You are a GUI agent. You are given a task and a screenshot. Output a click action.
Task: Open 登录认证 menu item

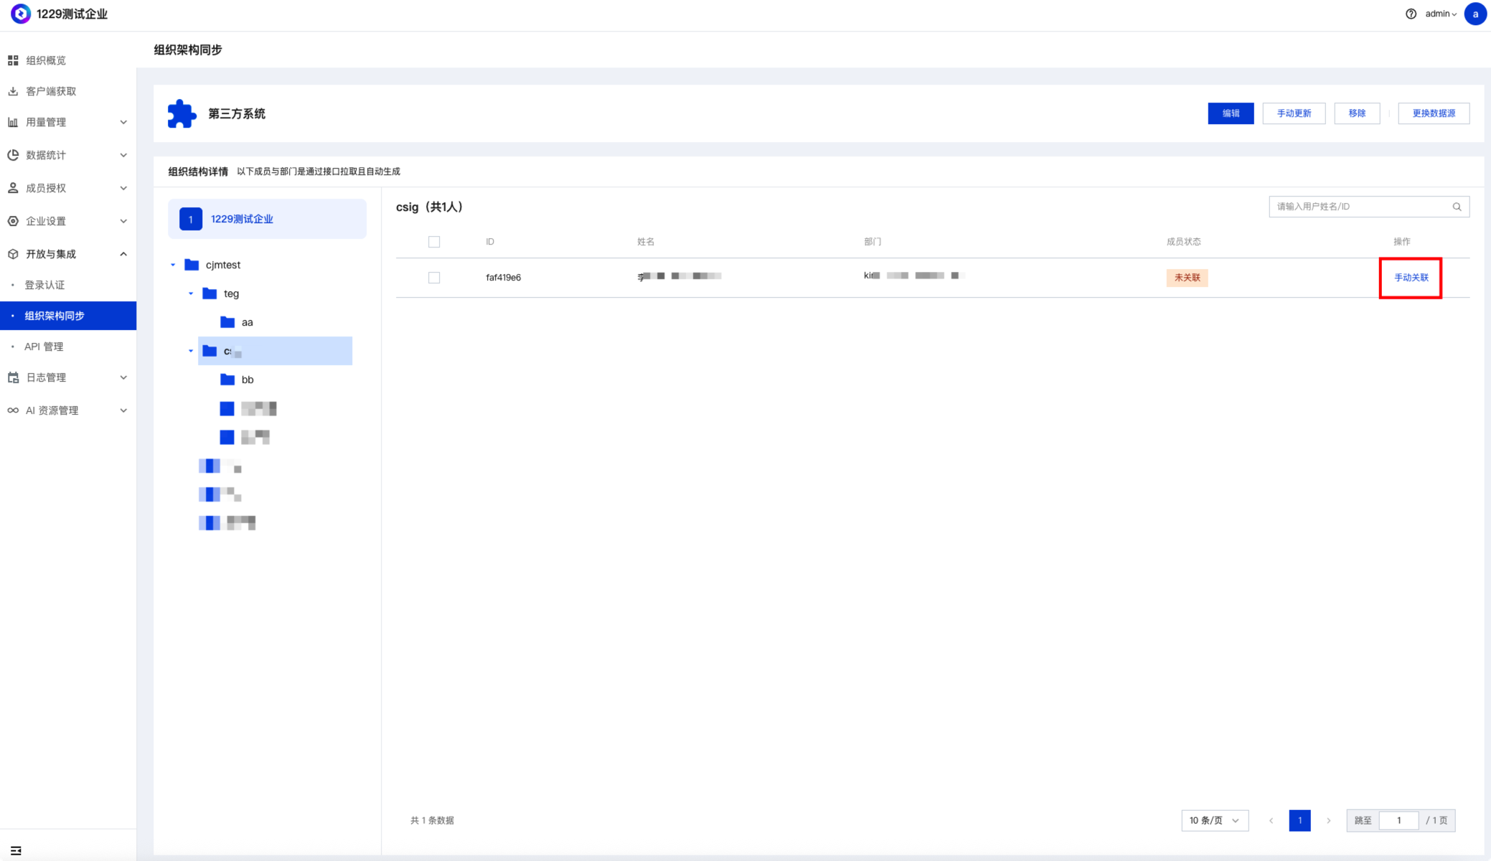(x=44, y=285)
